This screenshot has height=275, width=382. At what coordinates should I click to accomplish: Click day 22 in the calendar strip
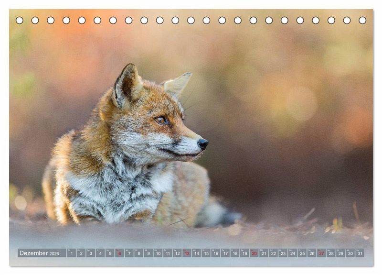tap(273, 253)
